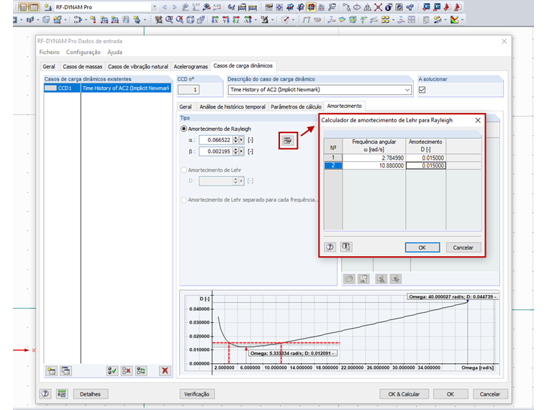Click the alpha value stepper arrows
The image size is (547, 410).
point(236,140)
